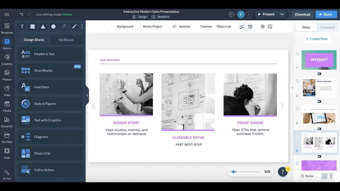Viewport: 340px width, 191px height.
Task: Click the Present button
Action: (266, 14)
